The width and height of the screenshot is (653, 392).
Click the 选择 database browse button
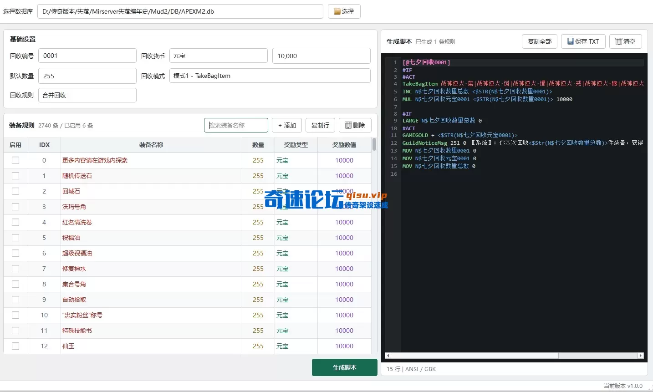(x=344, y=11)
